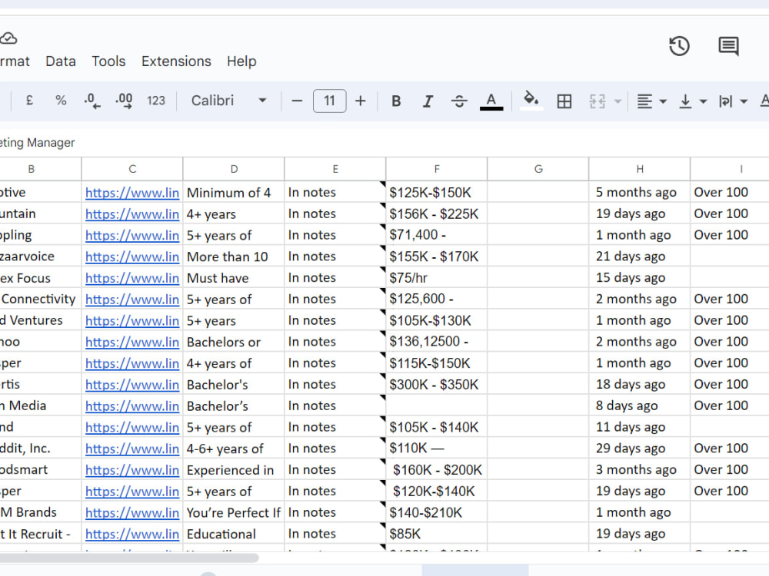Select cell '8 days ago'
Image resolution: width=769 pixels, height=576 pixels.
[640, 406]
